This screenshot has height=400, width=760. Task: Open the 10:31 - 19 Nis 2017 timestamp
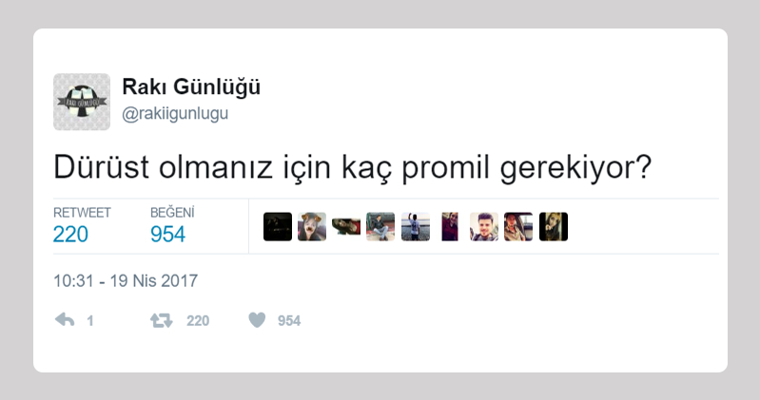[x=126, y=281]
